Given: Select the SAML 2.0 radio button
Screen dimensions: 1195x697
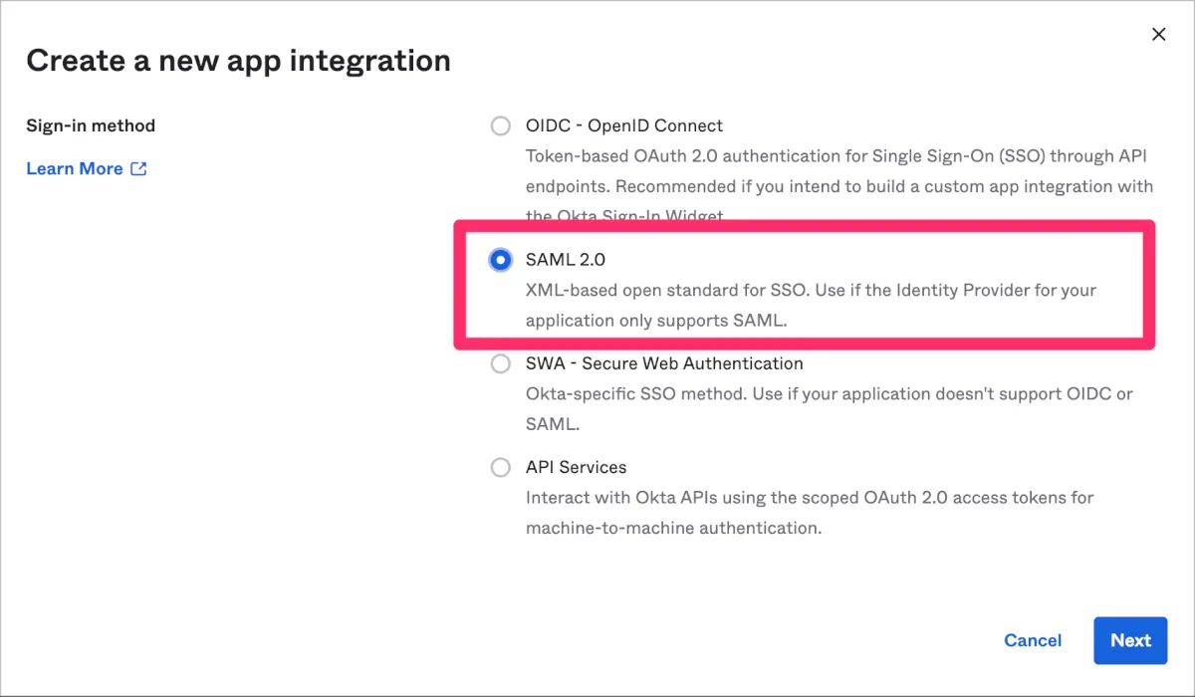Looking at the screenshot, I should click(500, 260).
